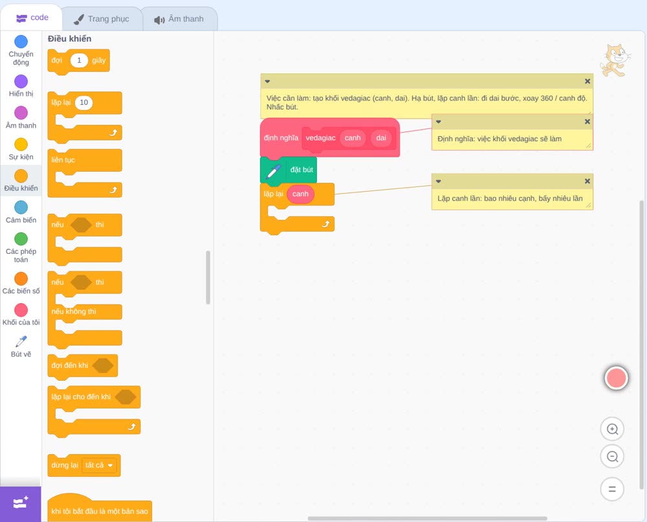647x522 pixels.
Task: Open the Cảm biến block category
Action: [21, 212]
